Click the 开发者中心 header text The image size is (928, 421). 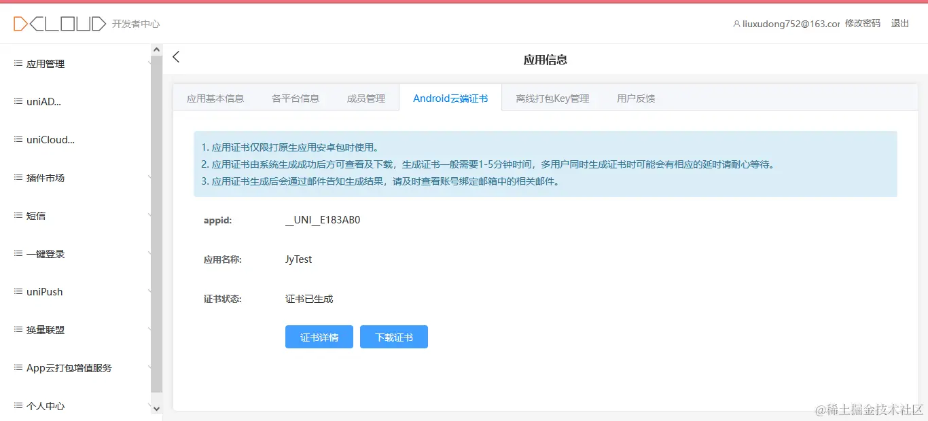[x=136, y=24]
